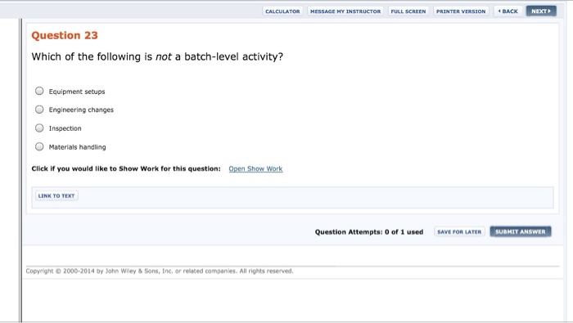Click the Inspection answer label
This screenshot has height=323, width=573.
coord(65,128)
